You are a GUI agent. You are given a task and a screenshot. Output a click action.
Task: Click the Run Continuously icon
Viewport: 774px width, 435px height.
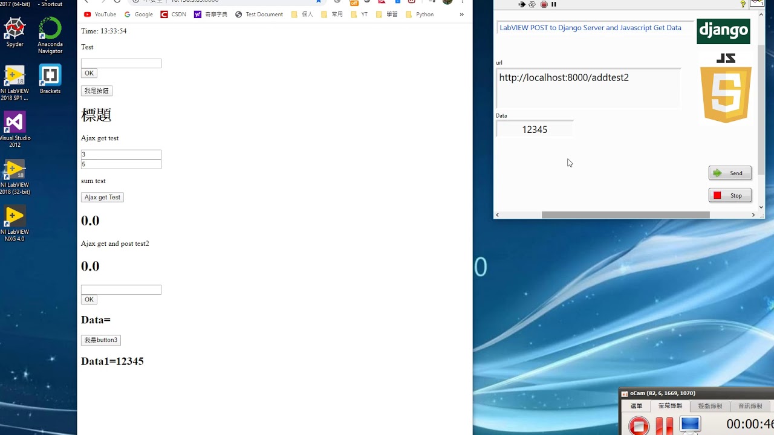coord(532,4)
